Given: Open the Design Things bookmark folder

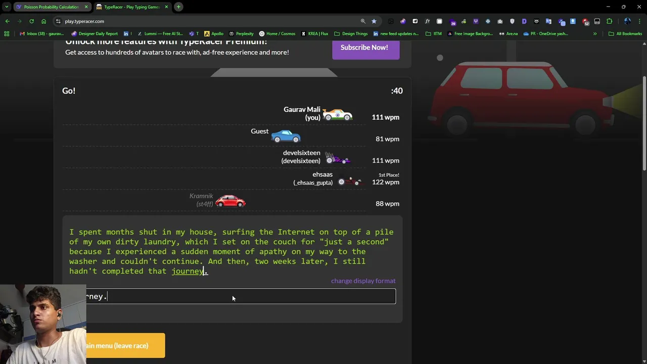Looking at the screenshot, I should point(351,34).
